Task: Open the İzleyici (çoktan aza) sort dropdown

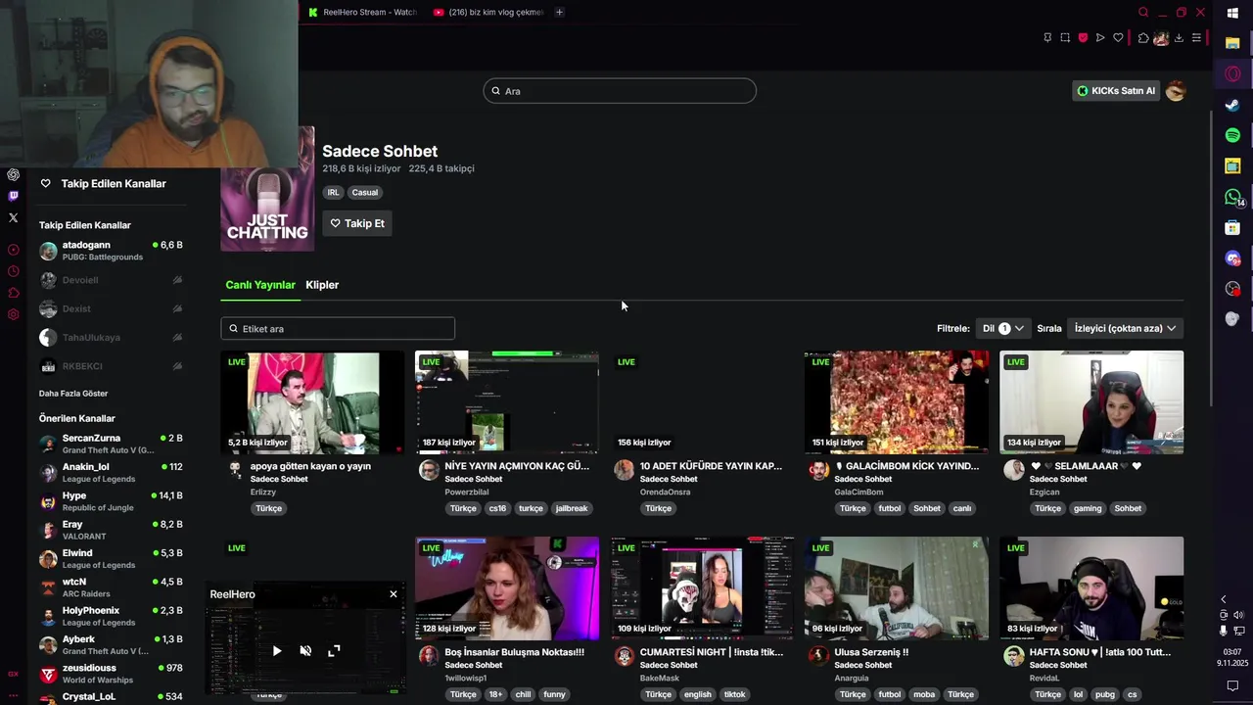Action: [x=1125, y=328]
